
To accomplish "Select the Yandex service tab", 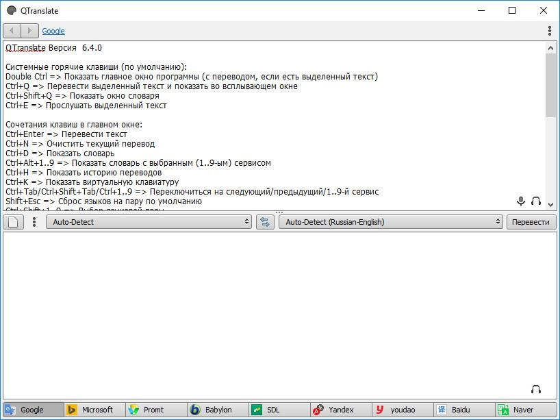I will pos(341,410).
